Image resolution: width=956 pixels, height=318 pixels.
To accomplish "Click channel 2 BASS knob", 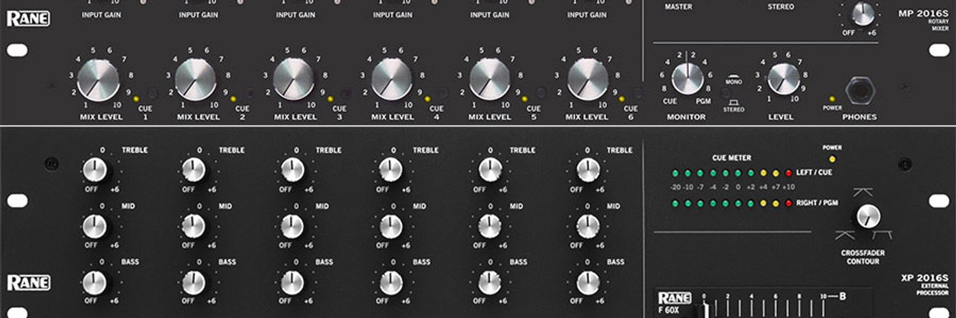I will [194, 283].
